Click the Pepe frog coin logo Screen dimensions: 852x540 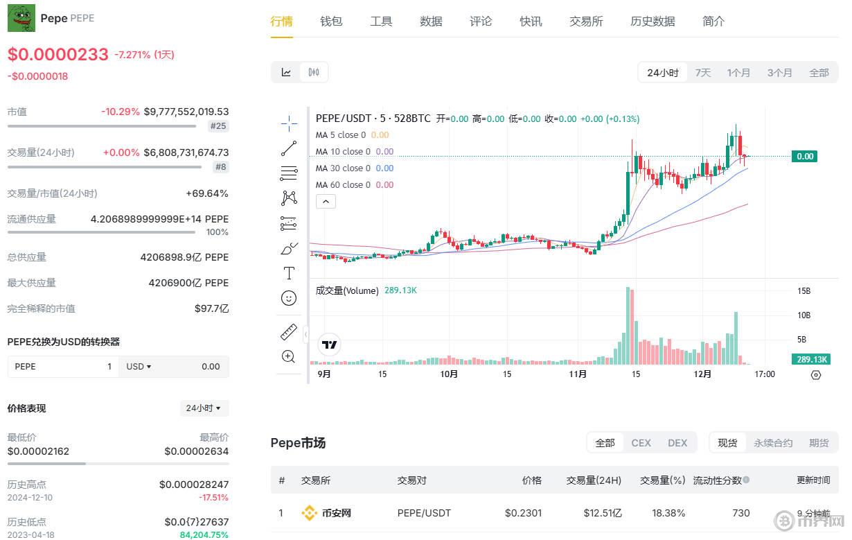(x=21, y=18)
